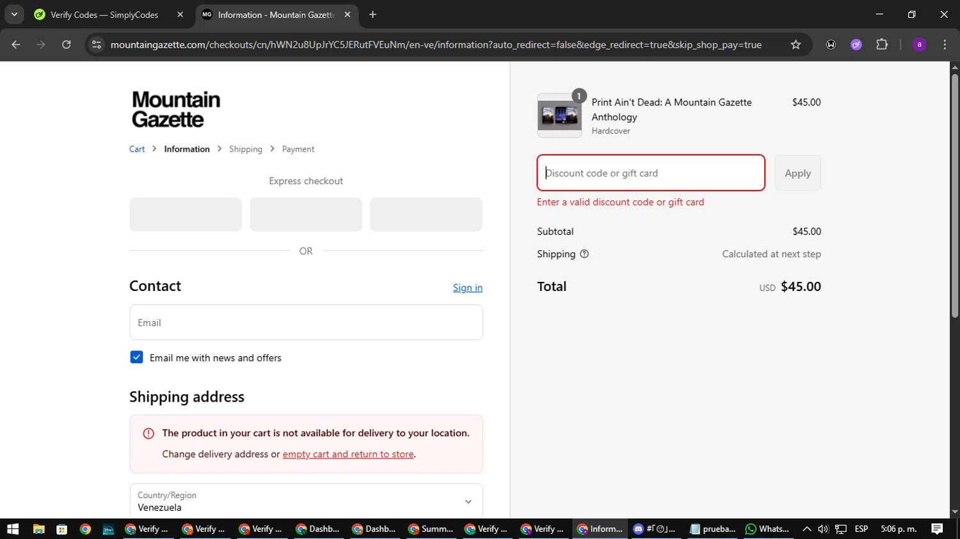This screenshot has height=539, width=960.
Task: Click the Payment breadcrumb step
Action: pos(298,149)
